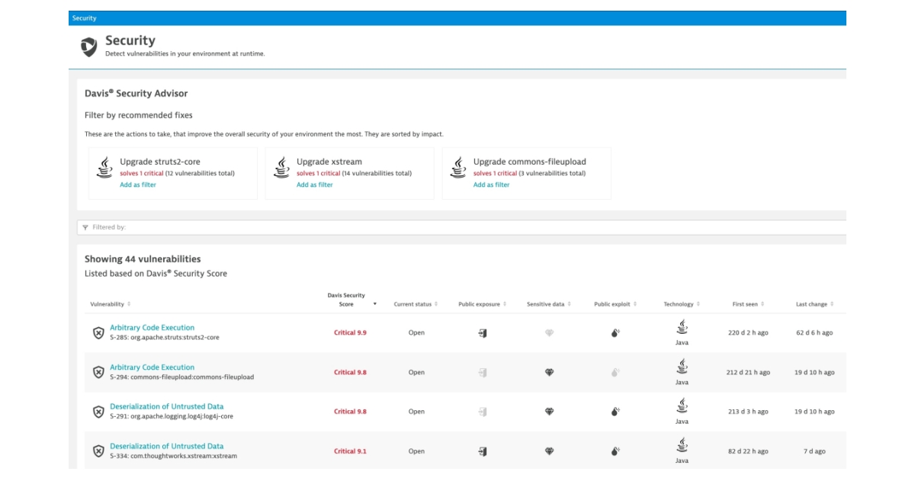This screenshot has width=915, height=478.
Task: Click public exploit bomb in S-291 row
Action: pos(615,412)
